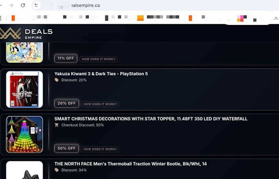Image resolution: width=279 pixels, height=179 pixels.
Task: Select the 'Checkout Discount: 50%' text
Action: coord(82,125)
